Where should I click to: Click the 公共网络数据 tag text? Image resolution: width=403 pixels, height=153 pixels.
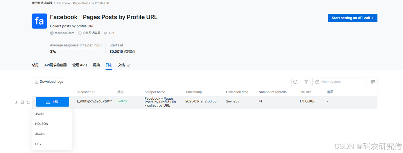[91, 33]
